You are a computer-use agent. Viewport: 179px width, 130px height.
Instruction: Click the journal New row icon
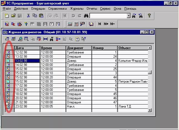click(x=7, y=39)
